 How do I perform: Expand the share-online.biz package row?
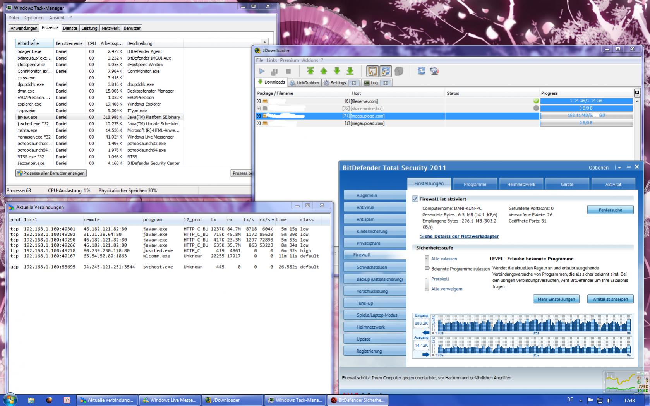point(259,108)
